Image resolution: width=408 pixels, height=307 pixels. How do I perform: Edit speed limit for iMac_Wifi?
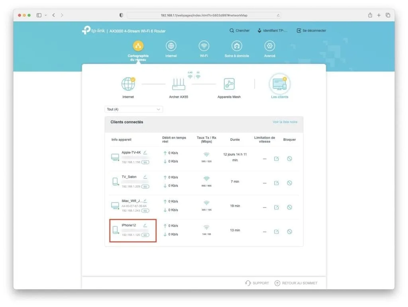pyautogui.click(x=277, y=207)
